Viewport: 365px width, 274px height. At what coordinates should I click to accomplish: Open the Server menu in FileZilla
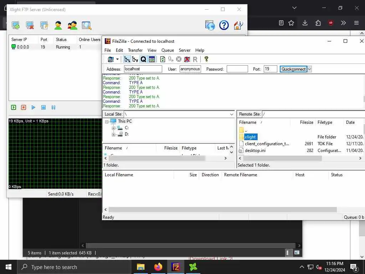[x=185, y=50]
